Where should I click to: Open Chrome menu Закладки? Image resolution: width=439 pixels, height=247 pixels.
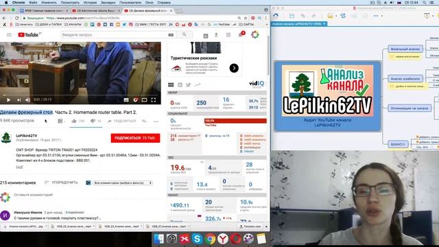[108, 3]
